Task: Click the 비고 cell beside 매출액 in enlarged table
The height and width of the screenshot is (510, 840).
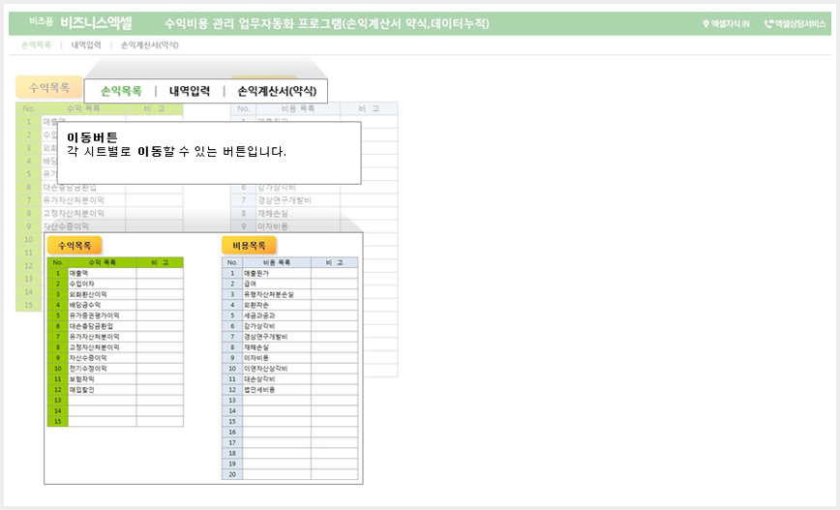Action: tap(160, 273)
